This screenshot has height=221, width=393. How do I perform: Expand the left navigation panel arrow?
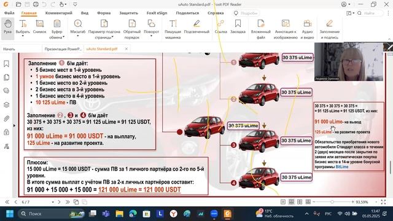click(x=14, y=125)
